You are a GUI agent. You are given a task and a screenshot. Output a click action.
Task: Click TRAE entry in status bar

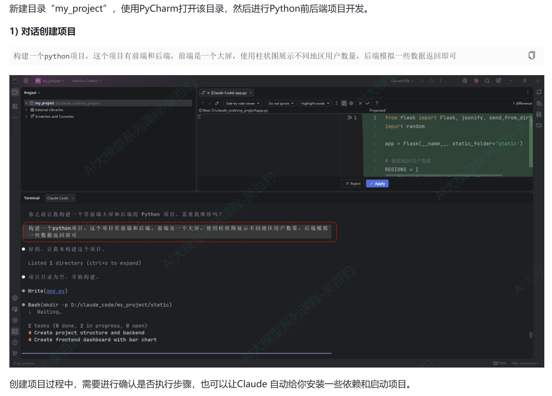coord(500,363)
